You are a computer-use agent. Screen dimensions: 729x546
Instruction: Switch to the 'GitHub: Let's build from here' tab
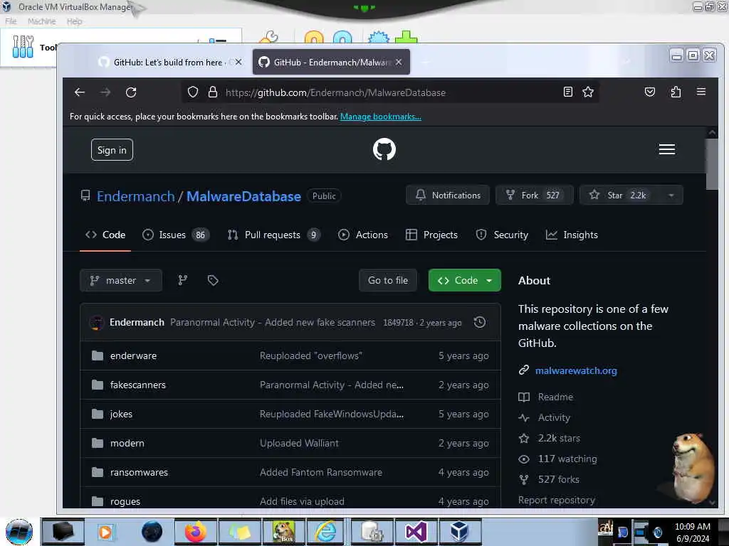(x=169, y=63)
